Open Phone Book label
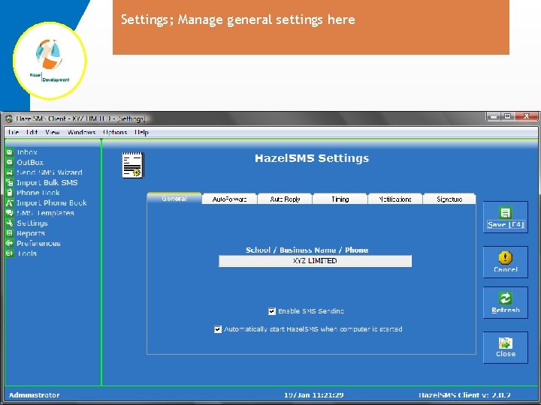541x405 pixels. (x=38, y=193)
